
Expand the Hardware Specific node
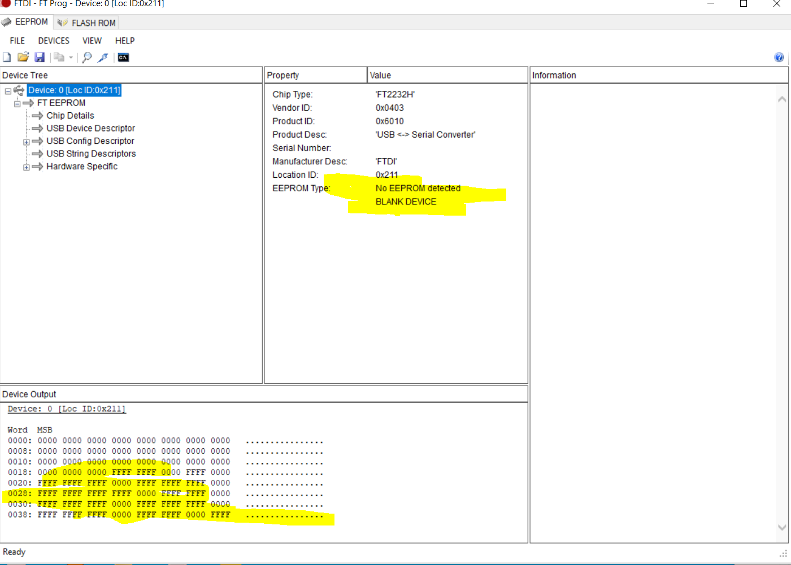tap(27, 167)
